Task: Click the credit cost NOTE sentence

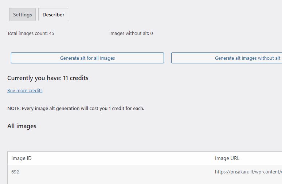Action: pyautogui.click(x=76, y=109)
